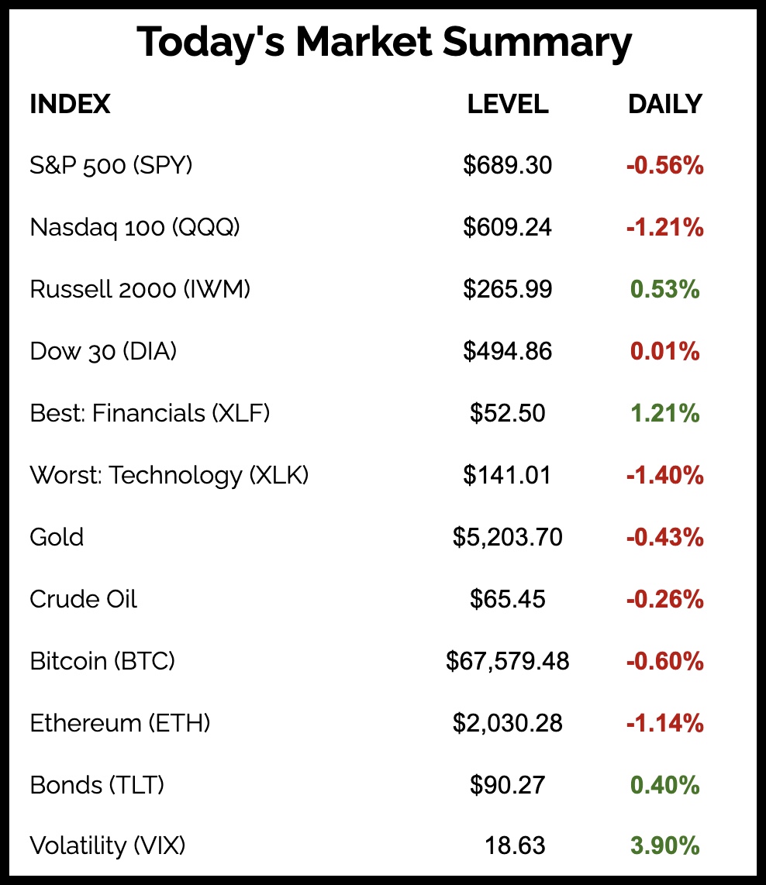Click the Volatility (VIX) level 18.63
This screenshot has height=885, width=766.
[515, 845]
